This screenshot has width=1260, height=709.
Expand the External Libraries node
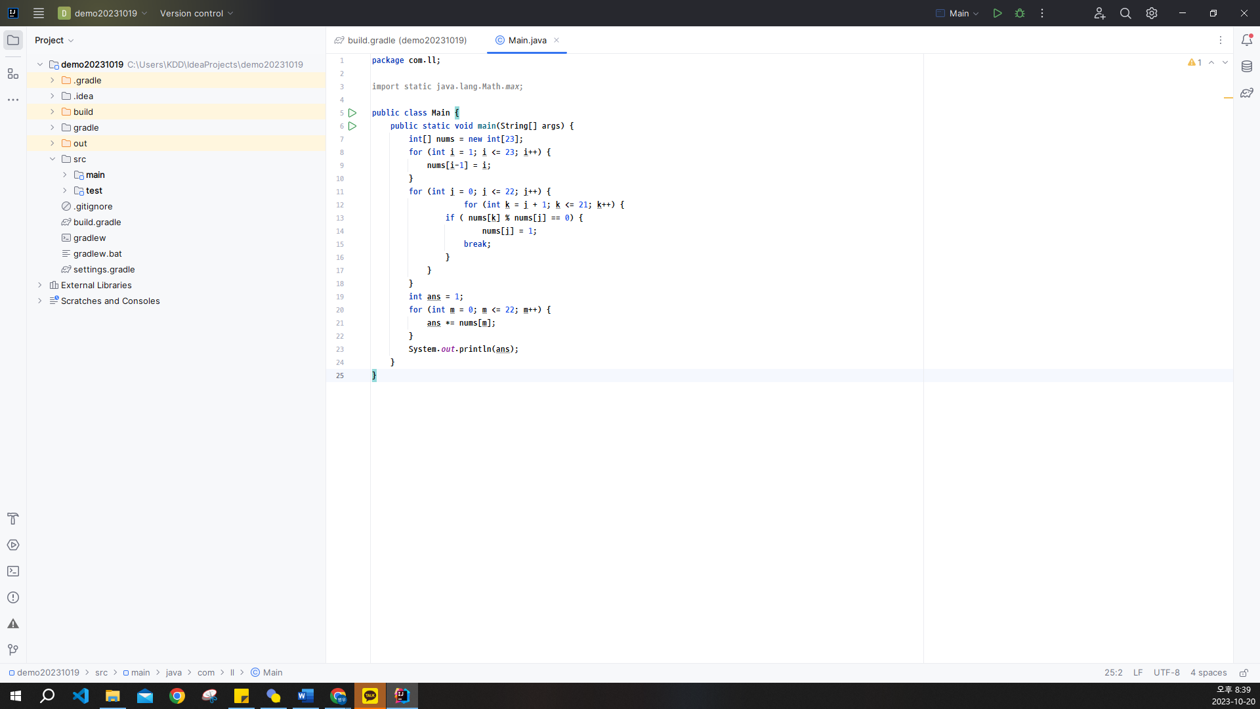tap(40, 285)
